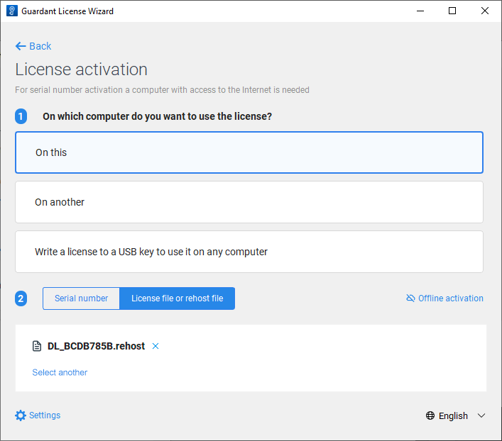Screen dimensions: 502x441
Task: Open language list via chevron arrow
Action: click(481, 416)
